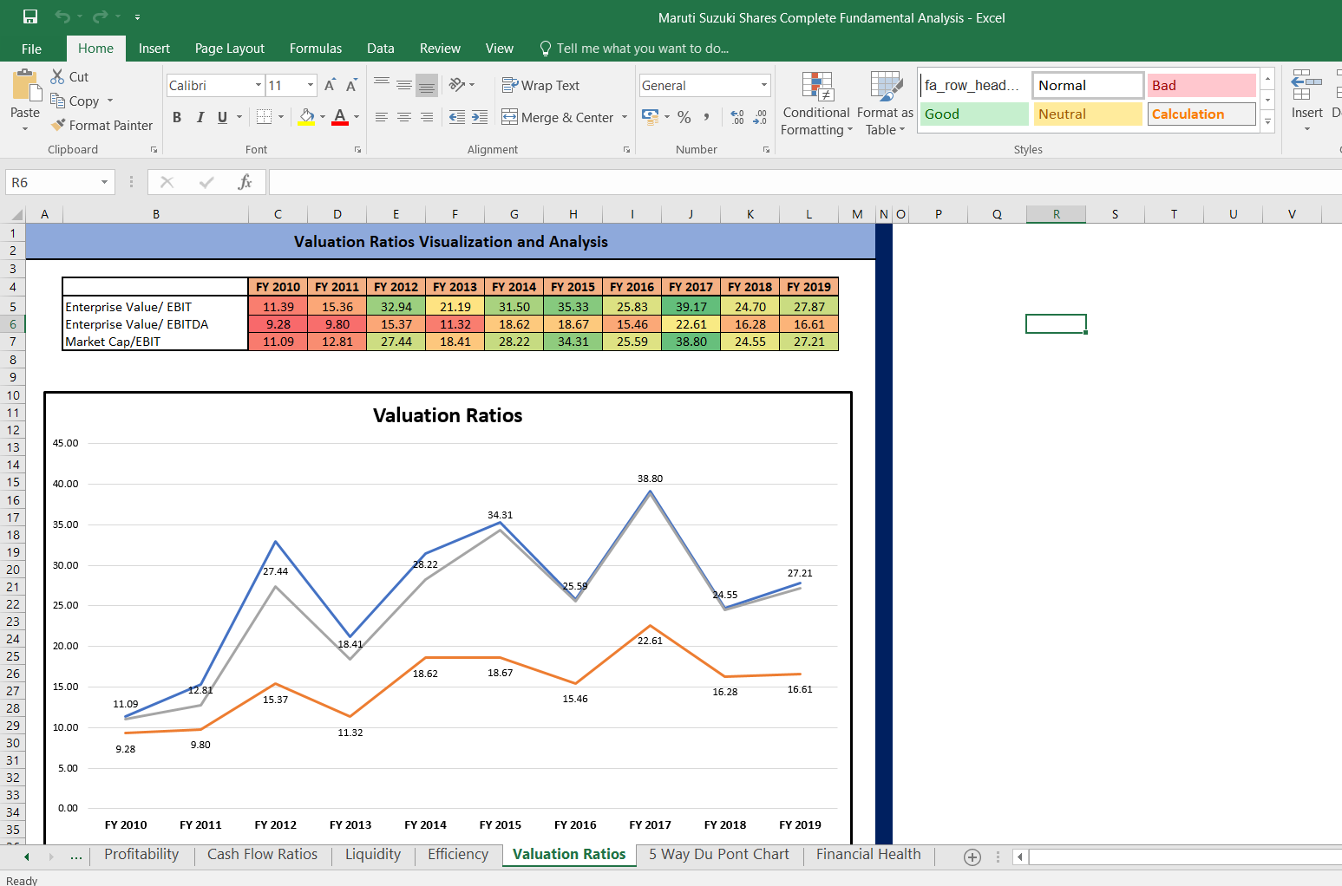Open the Name Box dropdown arrow
1342x886 pixels.
(104, 182)
